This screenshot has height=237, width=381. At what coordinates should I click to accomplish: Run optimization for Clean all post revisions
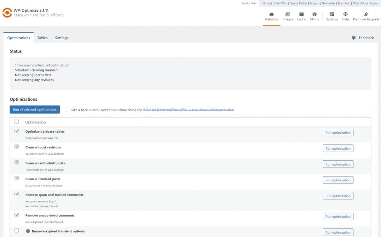338,149
